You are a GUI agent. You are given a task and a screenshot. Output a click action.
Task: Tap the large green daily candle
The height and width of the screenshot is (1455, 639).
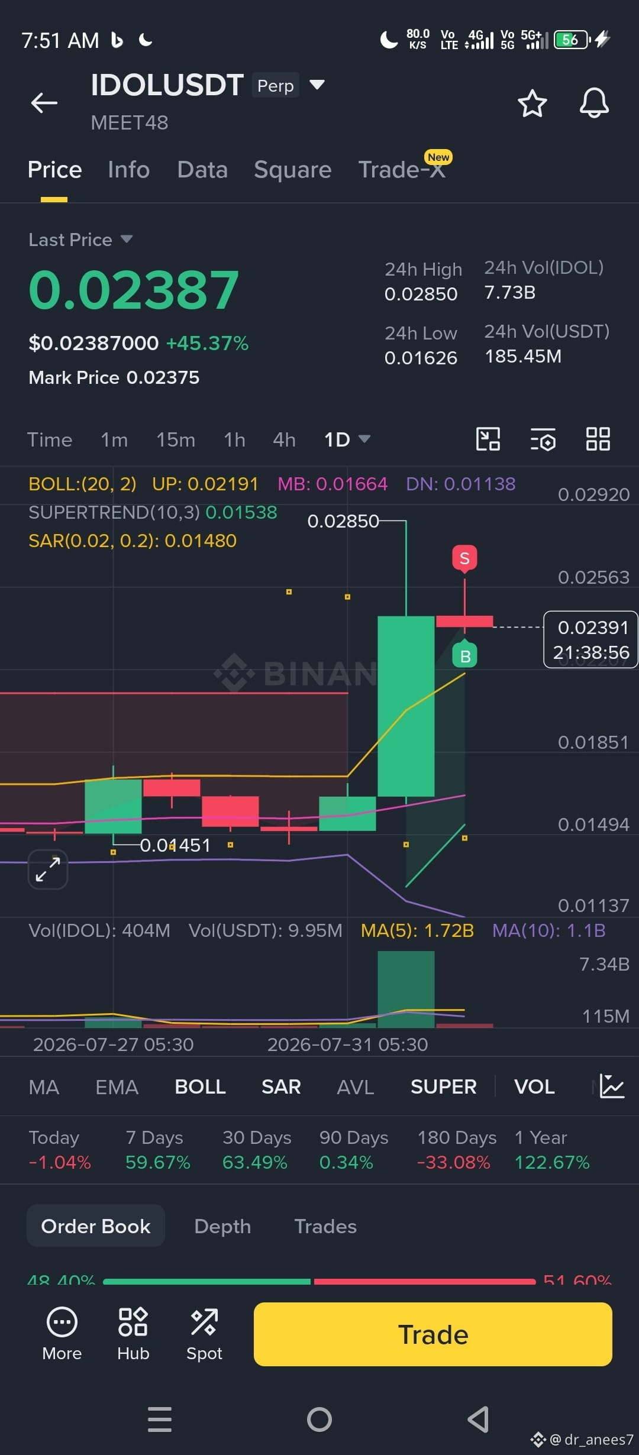click(406, 706)
